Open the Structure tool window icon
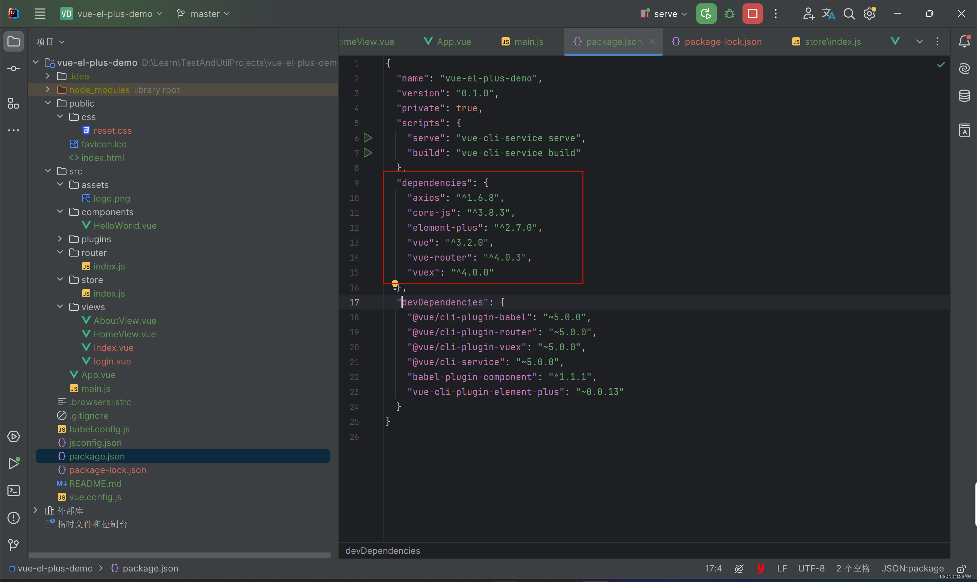 [13, 104]
